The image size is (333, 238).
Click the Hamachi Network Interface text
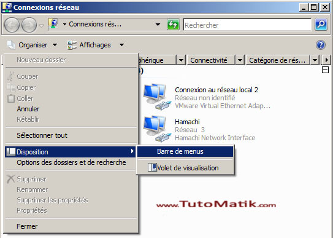pos(215,138)
